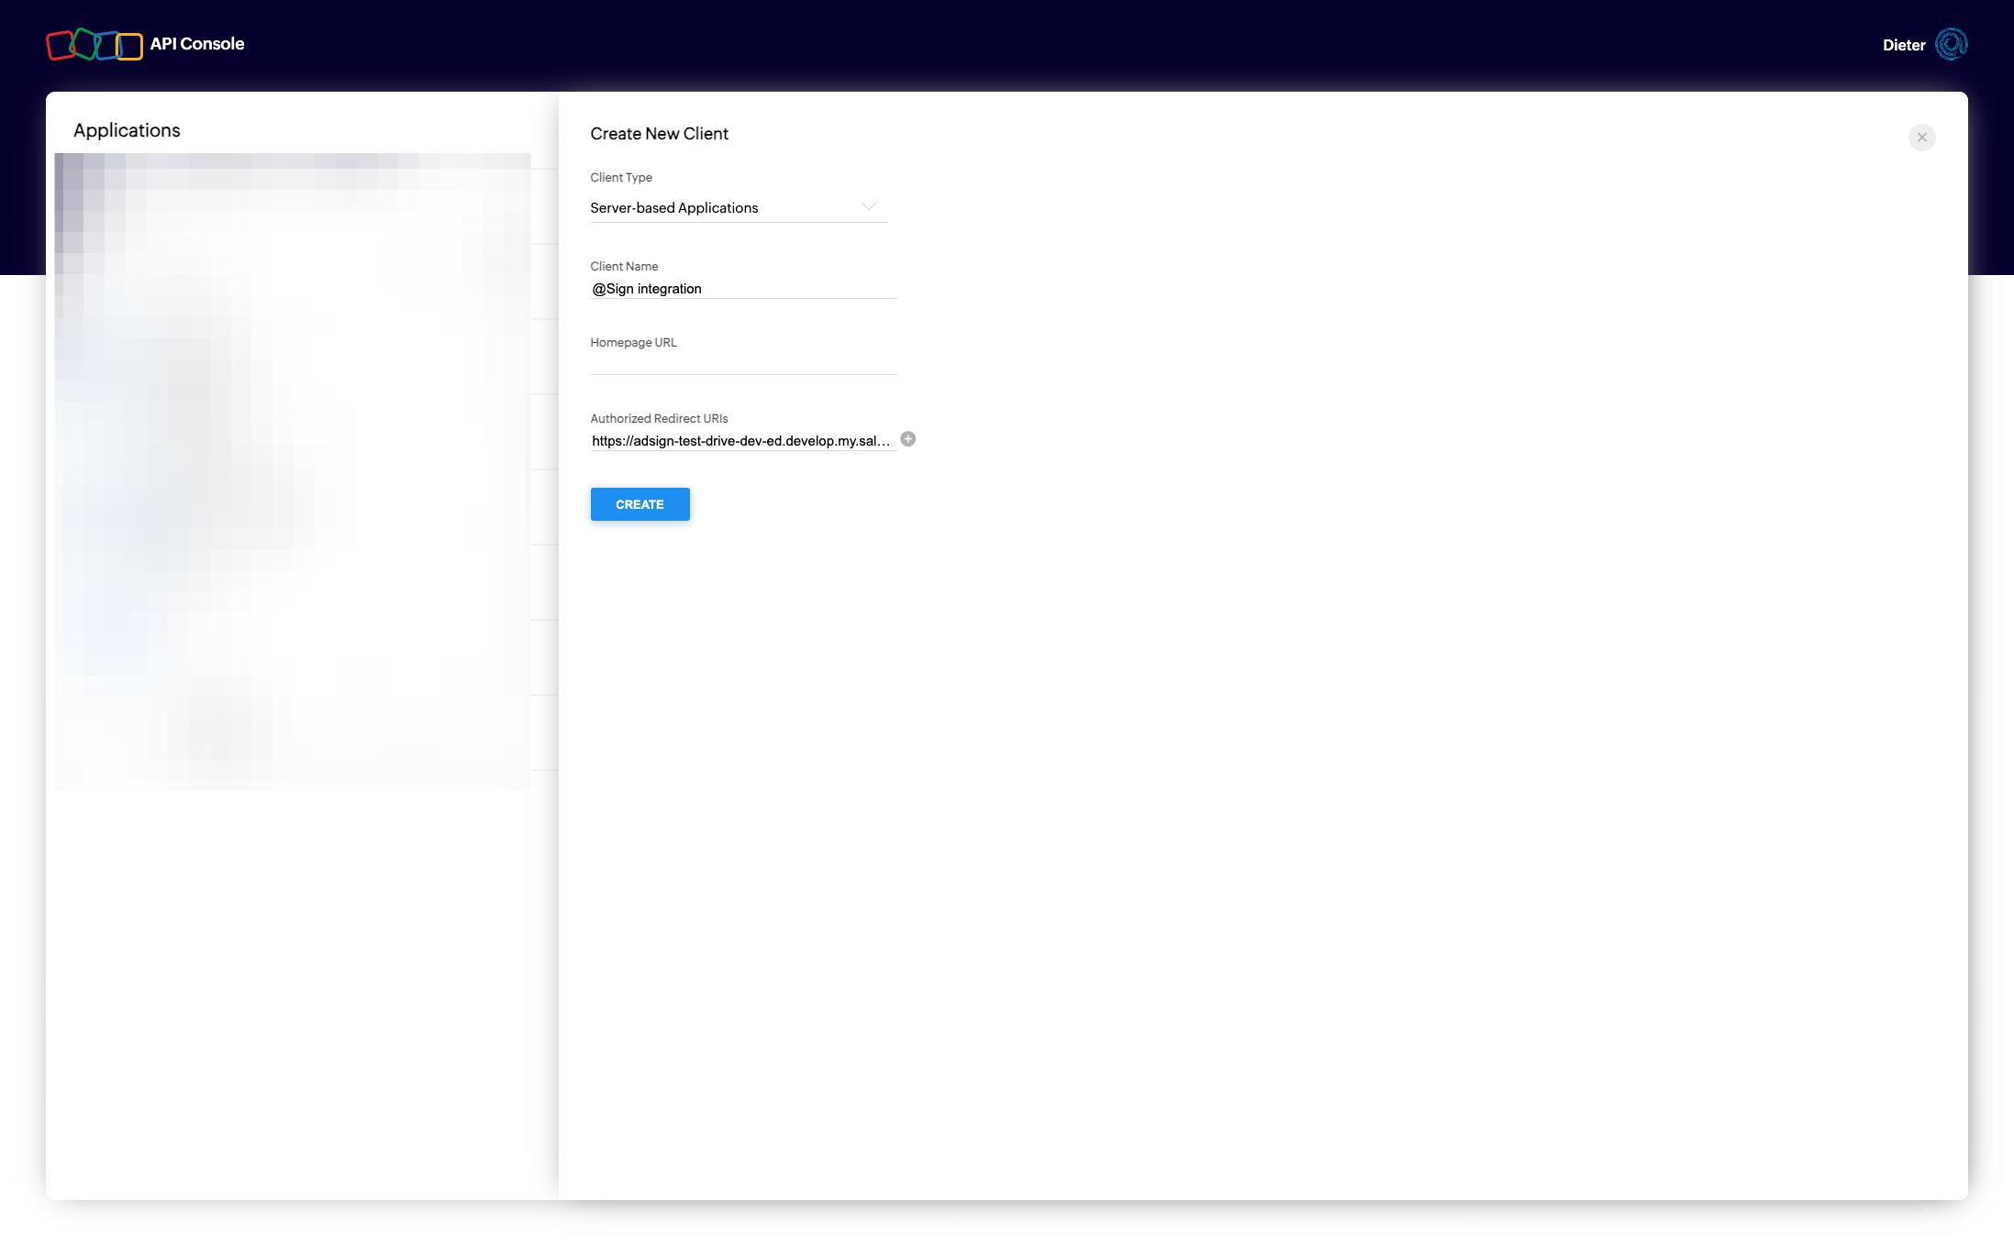Click the Dieter username in header
The width and height of the screenshot is (2014, 1246).
pyautogui.click(x=1903, y=45)
